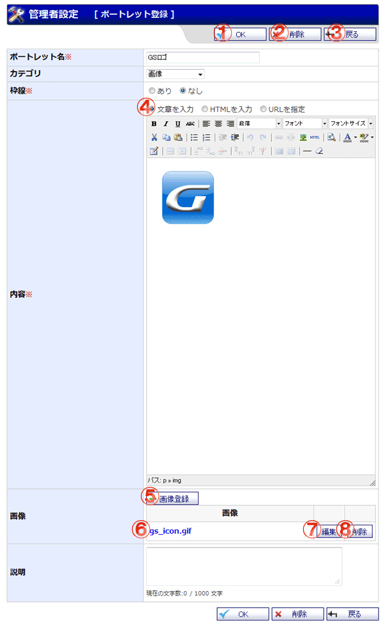The width and height of the screenshot is (383, 632).
Task: Toggle bold formatting in the editor
Action: 154,124
